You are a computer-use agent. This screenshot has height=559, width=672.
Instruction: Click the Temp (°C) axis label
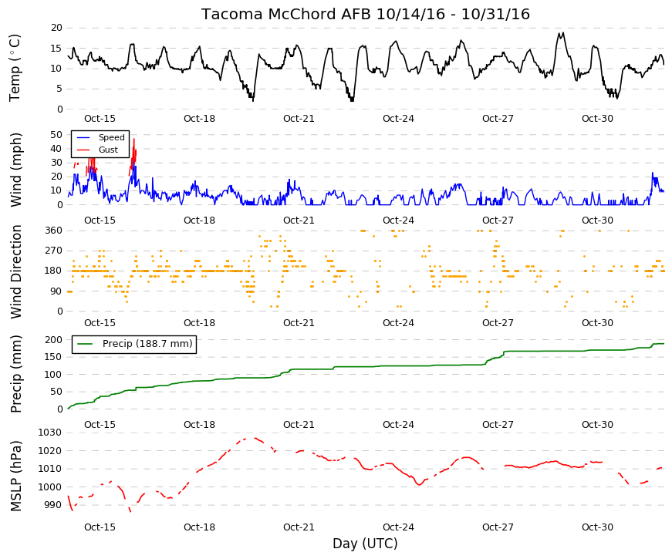point(15,68)
